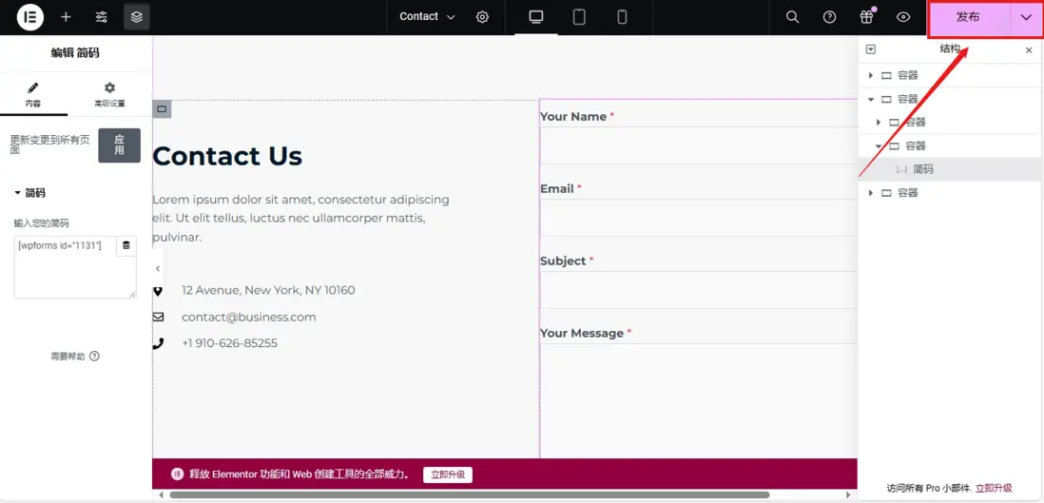Switch to the 高级设置 advanced tab
Viewport: 1044px width, 503px height.
pos(110,95)
